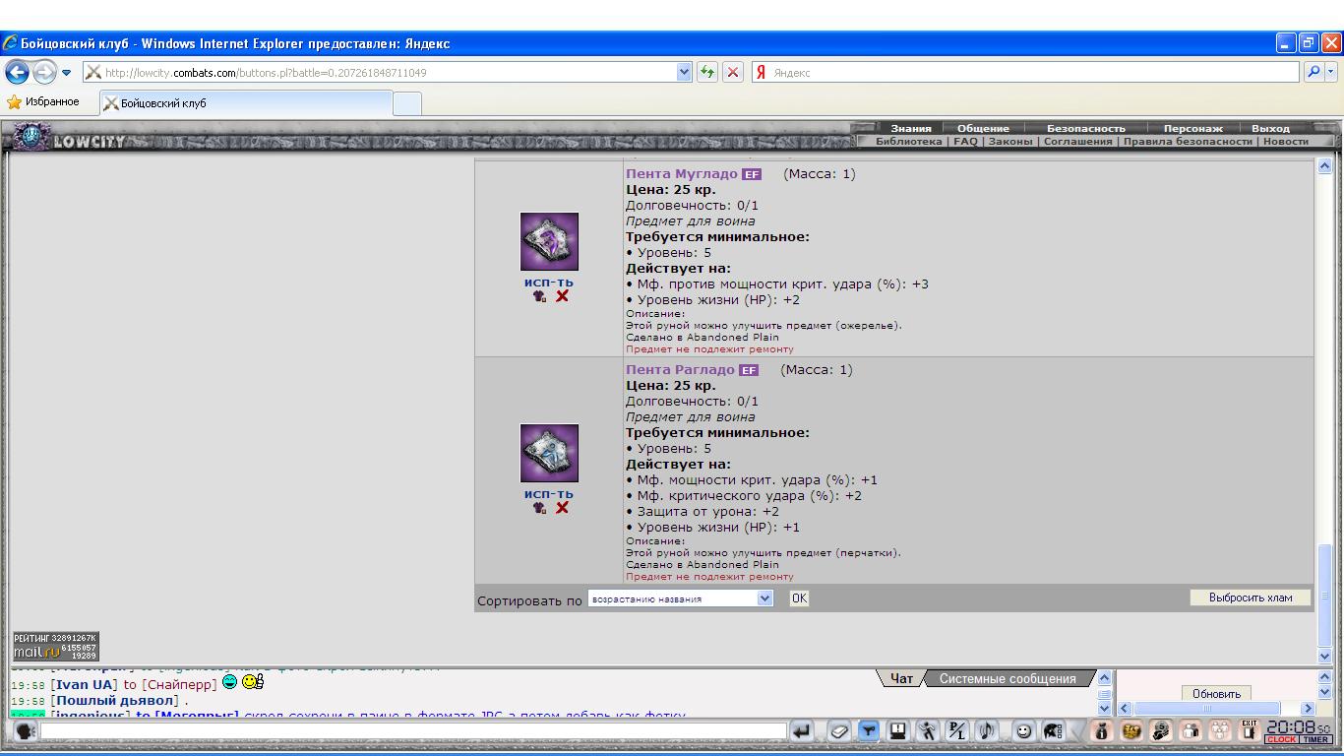1344x756 pixels.
Task: Open the 'Законы' link
Action: tap(1010, 141)
